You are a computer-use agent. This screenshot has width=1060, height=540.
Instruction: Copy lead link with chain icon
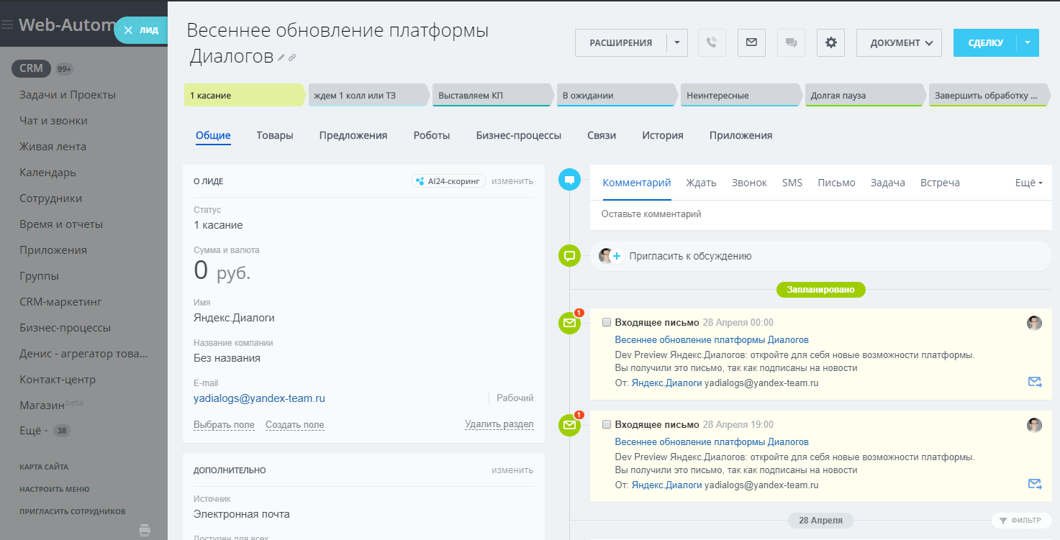coord(292,58)
